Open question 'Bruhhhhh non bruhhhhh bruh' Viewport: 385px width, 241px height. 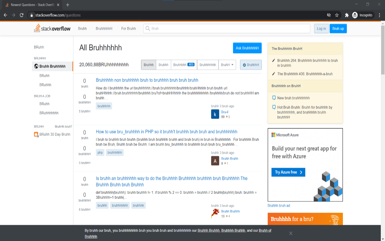(x=147, y=80)
